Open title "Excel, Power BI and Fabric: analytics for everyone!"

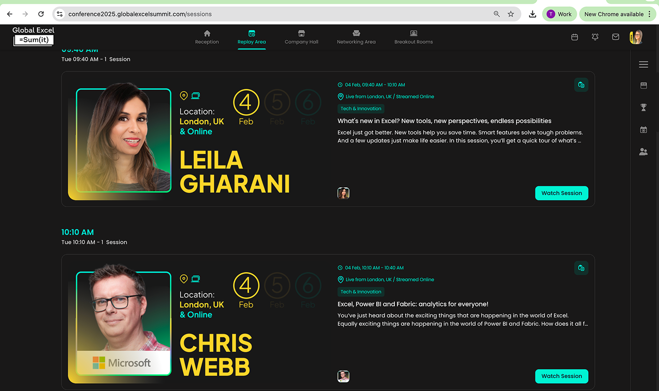[413, 304]
